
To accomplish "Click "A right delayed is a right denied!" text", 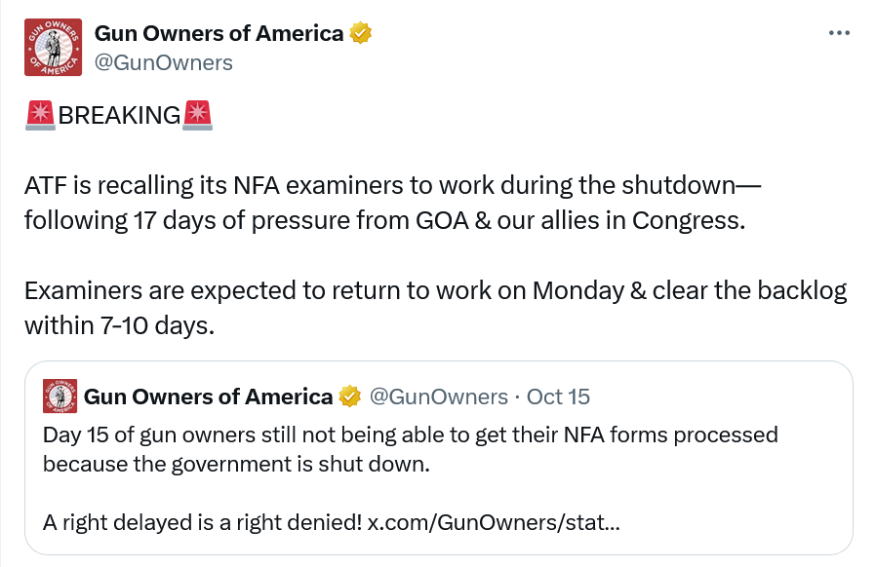I will tap(202, 522).
